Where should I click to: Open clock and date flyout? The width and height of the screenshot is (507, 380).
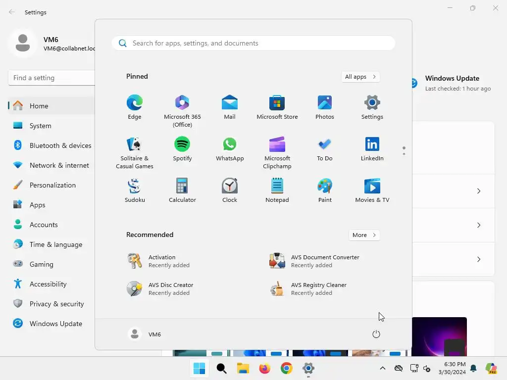point(452,368)
